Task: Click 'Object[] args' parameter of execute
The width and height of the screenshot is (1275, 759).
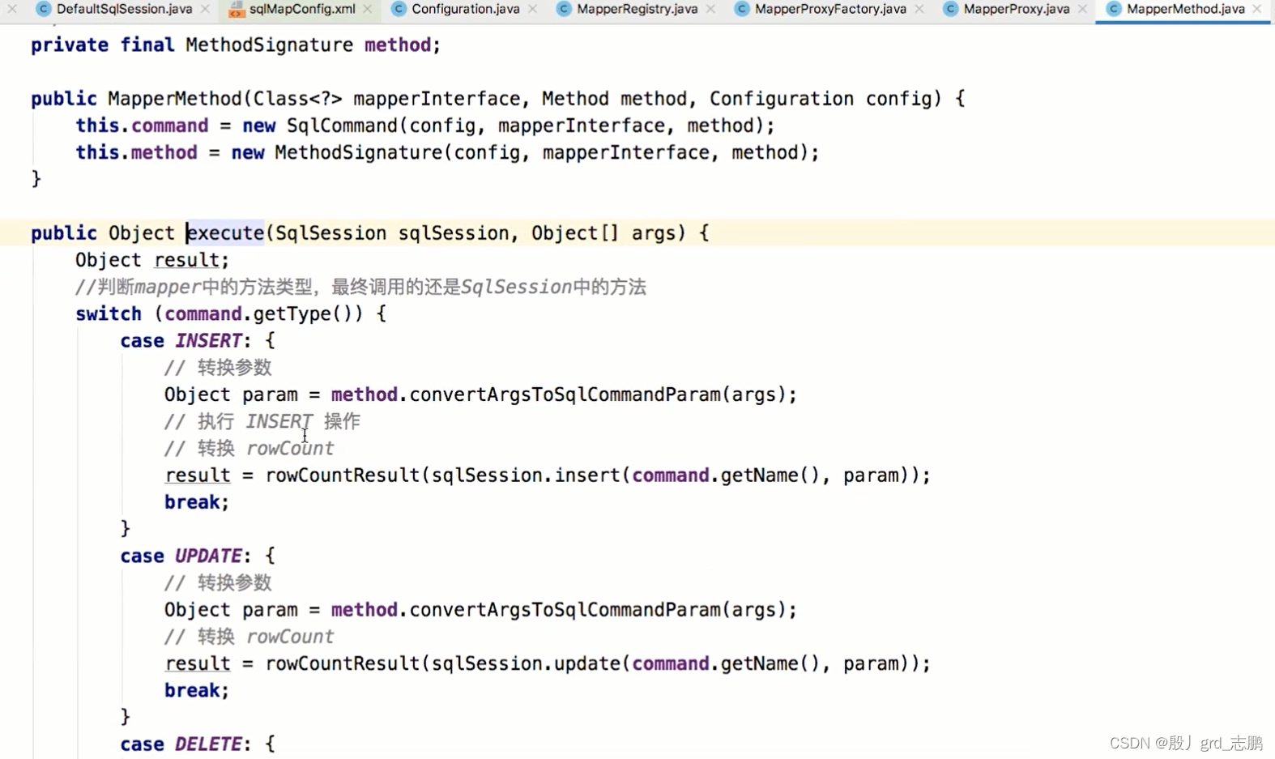Action: 603,233
